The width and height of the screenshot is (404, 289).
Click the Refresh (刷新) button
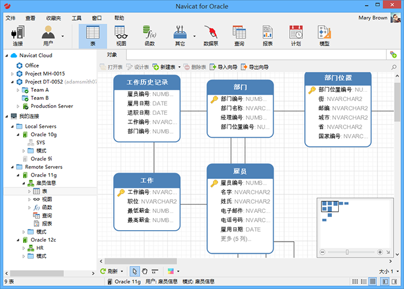point(109,271)
